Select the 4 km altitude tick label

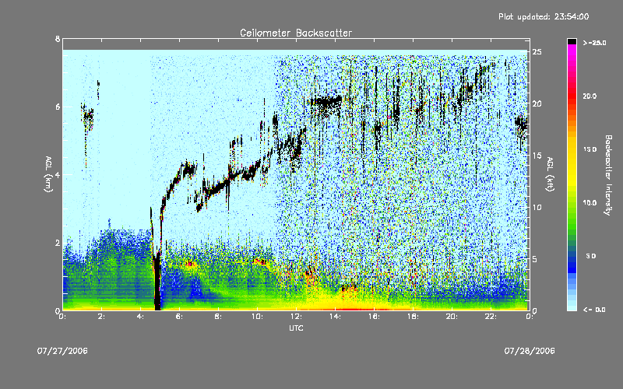58,174
